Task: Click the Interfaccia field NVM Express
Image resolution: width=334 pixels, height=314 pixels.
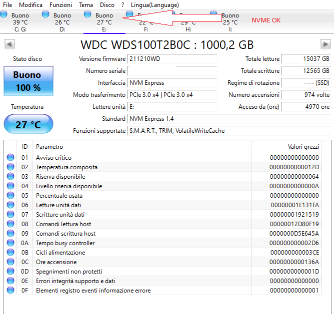Action: 172,83
